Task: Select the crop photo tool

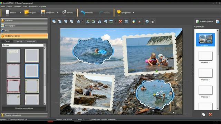Action: [126, 21]
